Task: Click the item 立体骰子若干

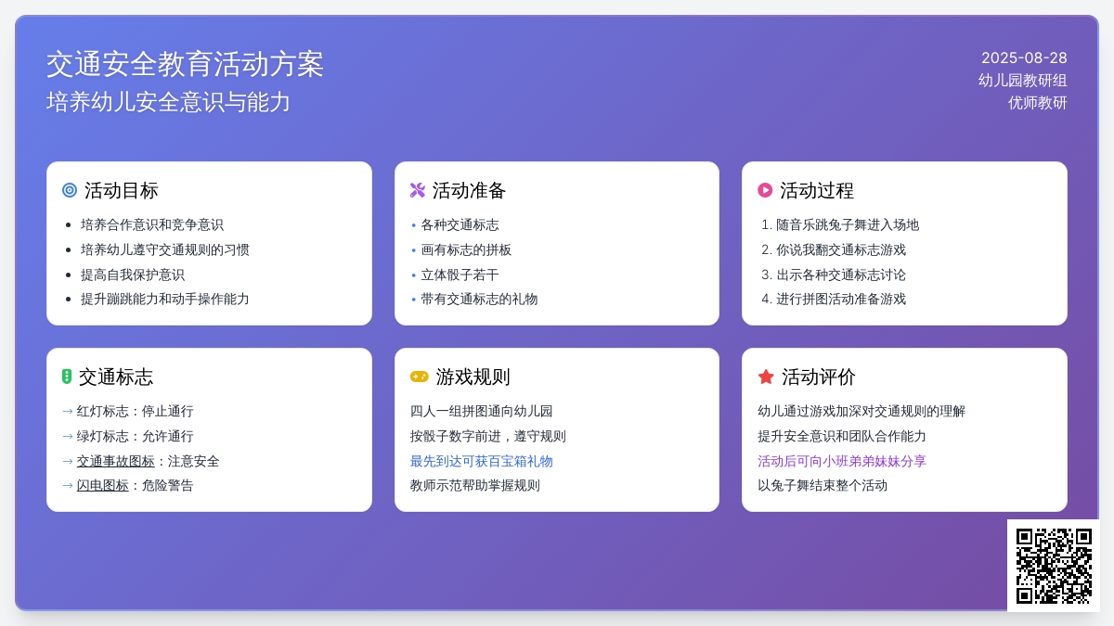Action: pos(460,275)
